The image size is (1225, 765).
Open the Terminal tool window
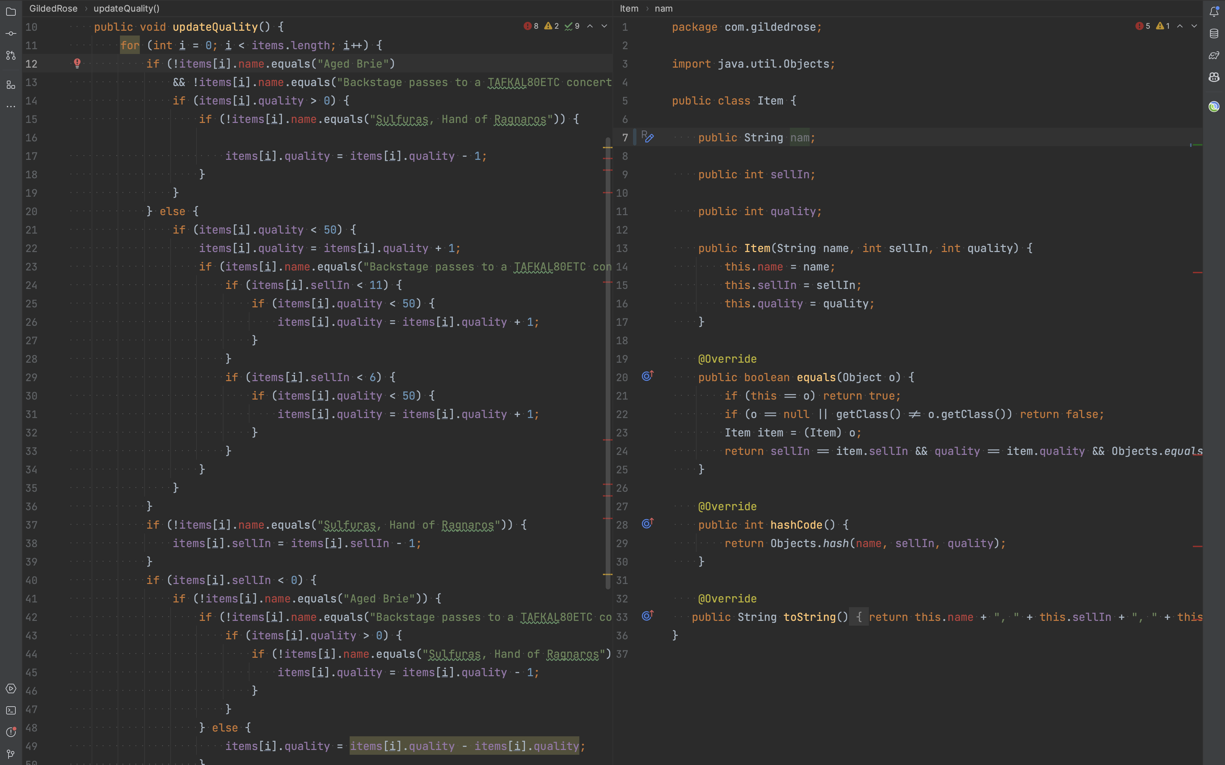(x=11, y=710)
